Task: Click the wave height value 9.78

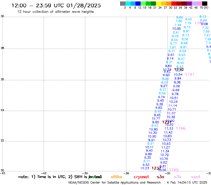Action: 175,94
